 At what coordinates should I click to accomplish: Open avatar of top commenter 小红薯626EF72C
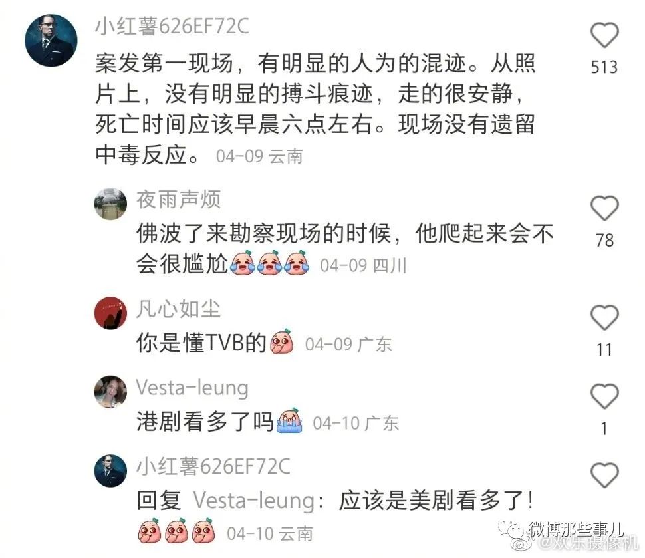[x=51, y=41]
